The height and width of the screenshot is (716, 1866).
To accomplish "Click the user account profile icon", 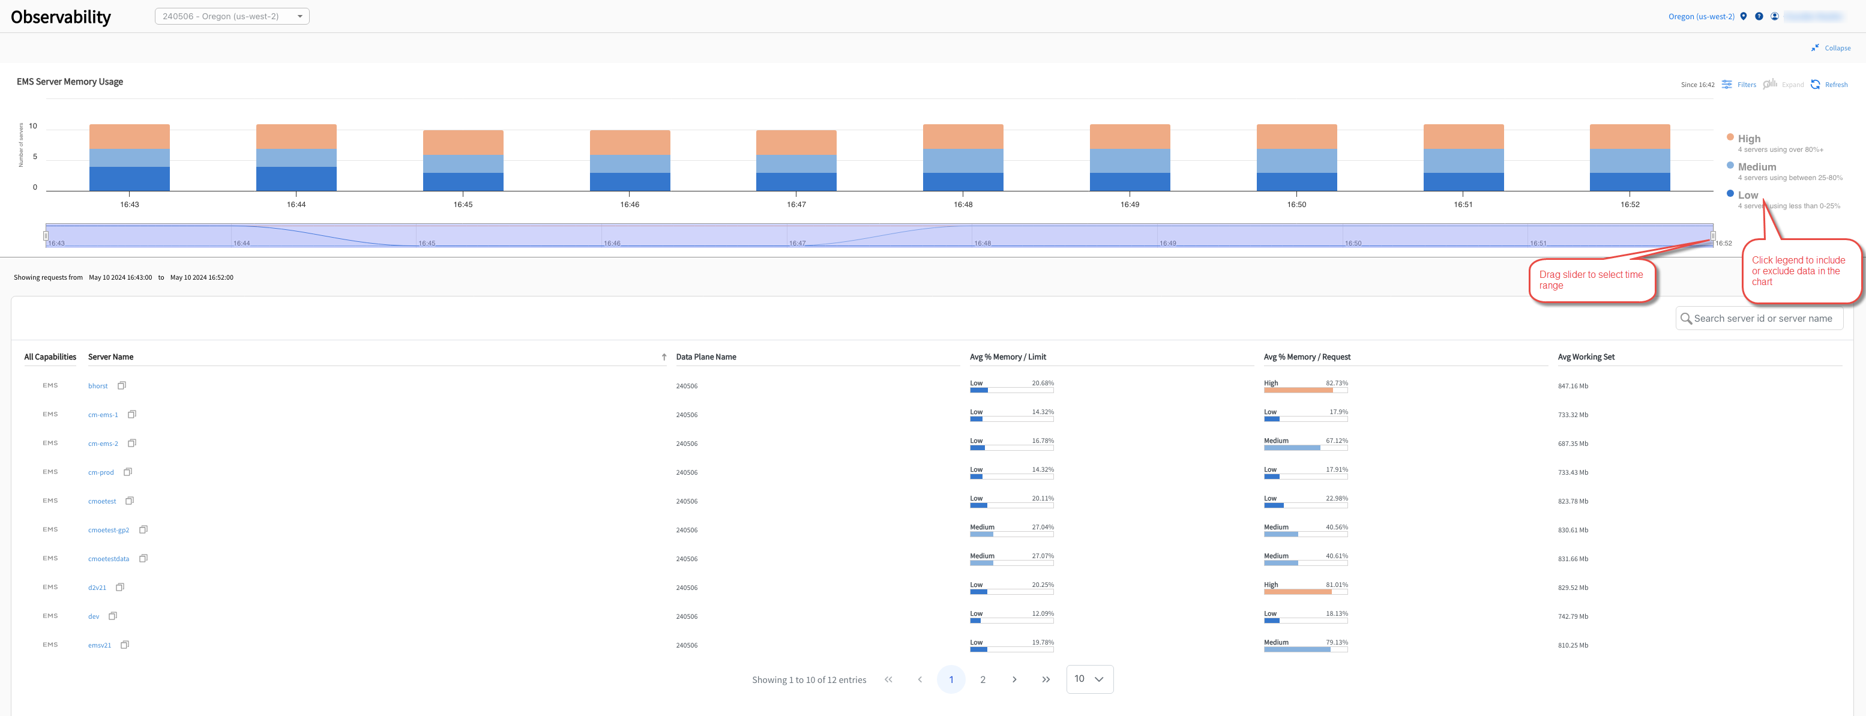I will tap(1775, 16).
